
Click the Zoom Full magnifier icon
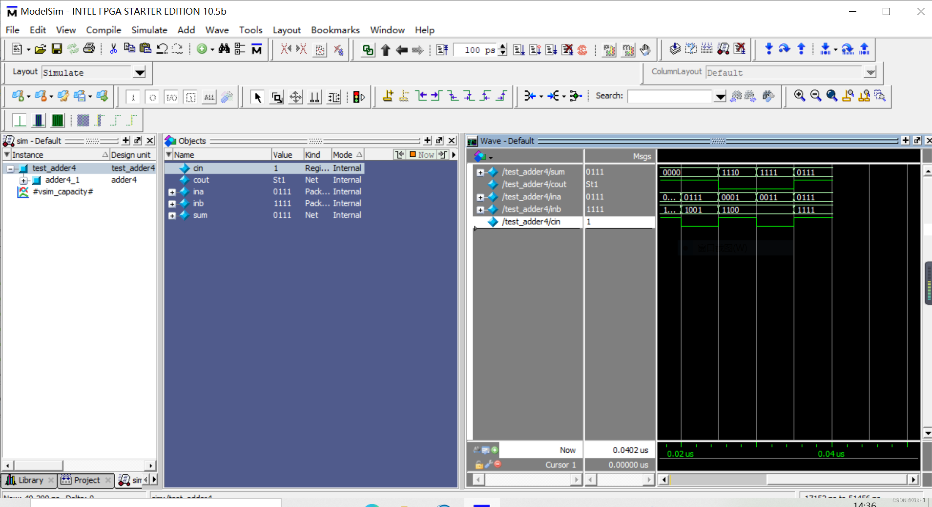831,96
